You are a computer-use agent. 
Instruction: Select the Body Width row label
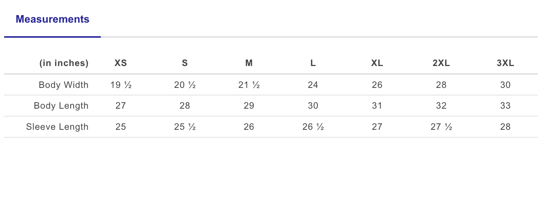[63, 85]
